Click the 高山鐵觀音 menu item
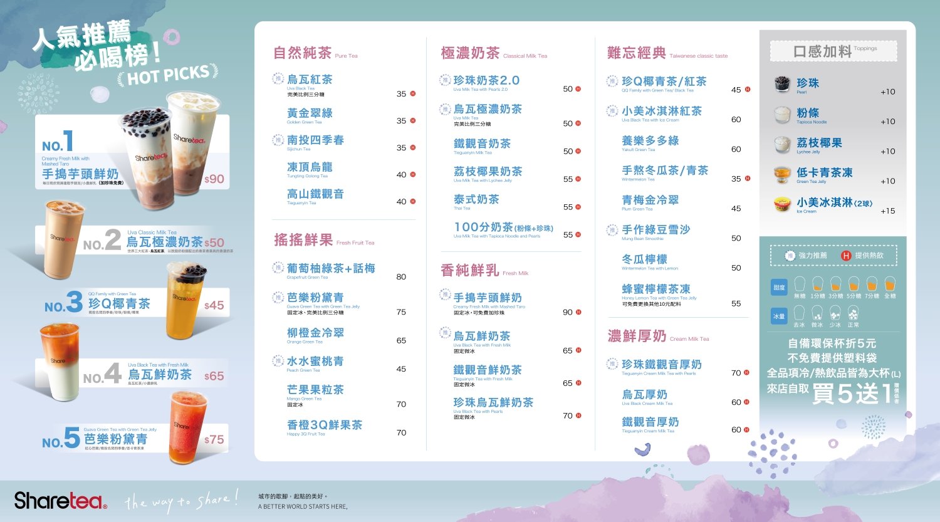 click(x=315, y=197)
